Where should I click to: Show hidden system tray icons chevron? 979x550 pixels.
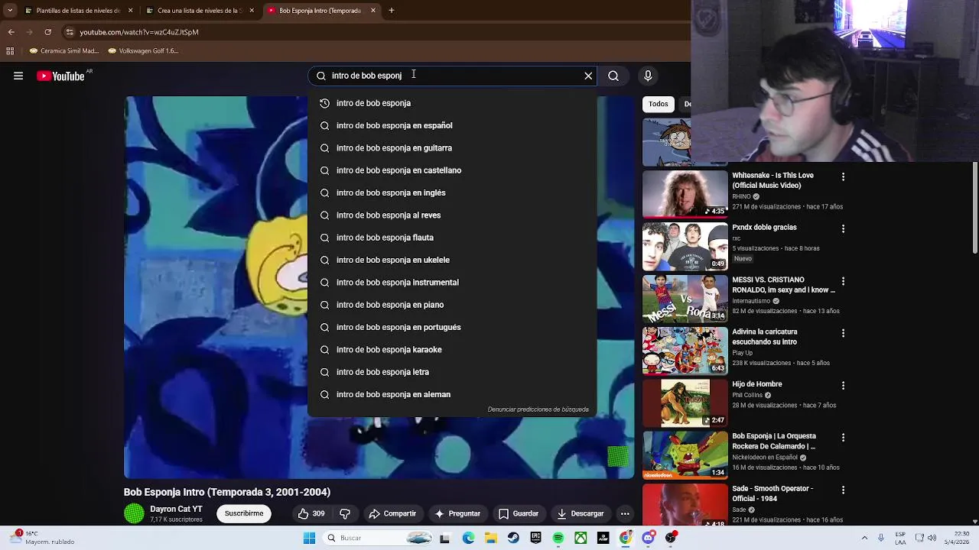(x=864, y=538)
